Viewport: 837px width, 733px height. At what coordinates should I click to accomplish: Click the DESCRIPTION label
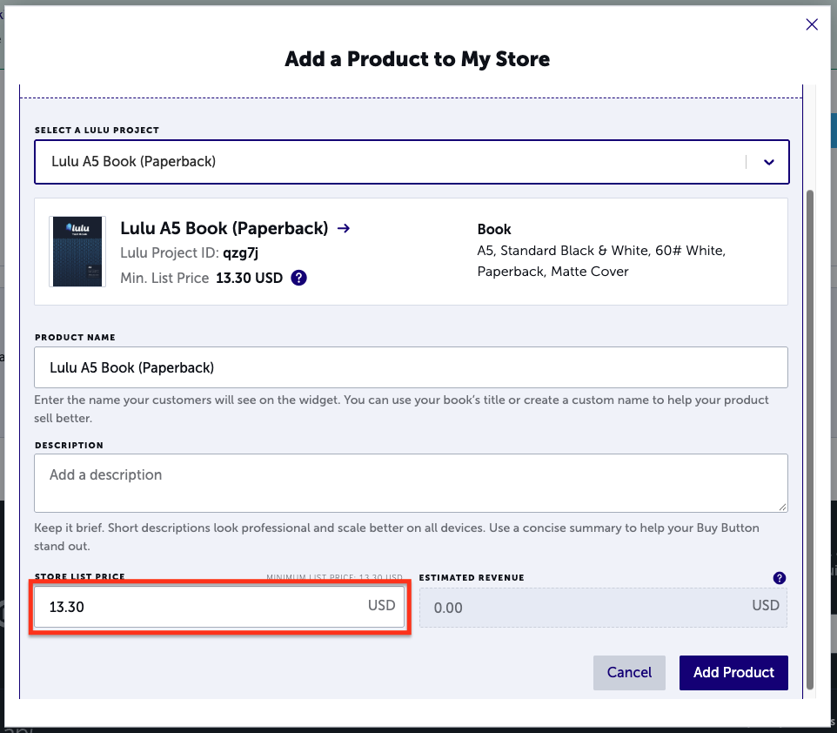coord(70,445)
